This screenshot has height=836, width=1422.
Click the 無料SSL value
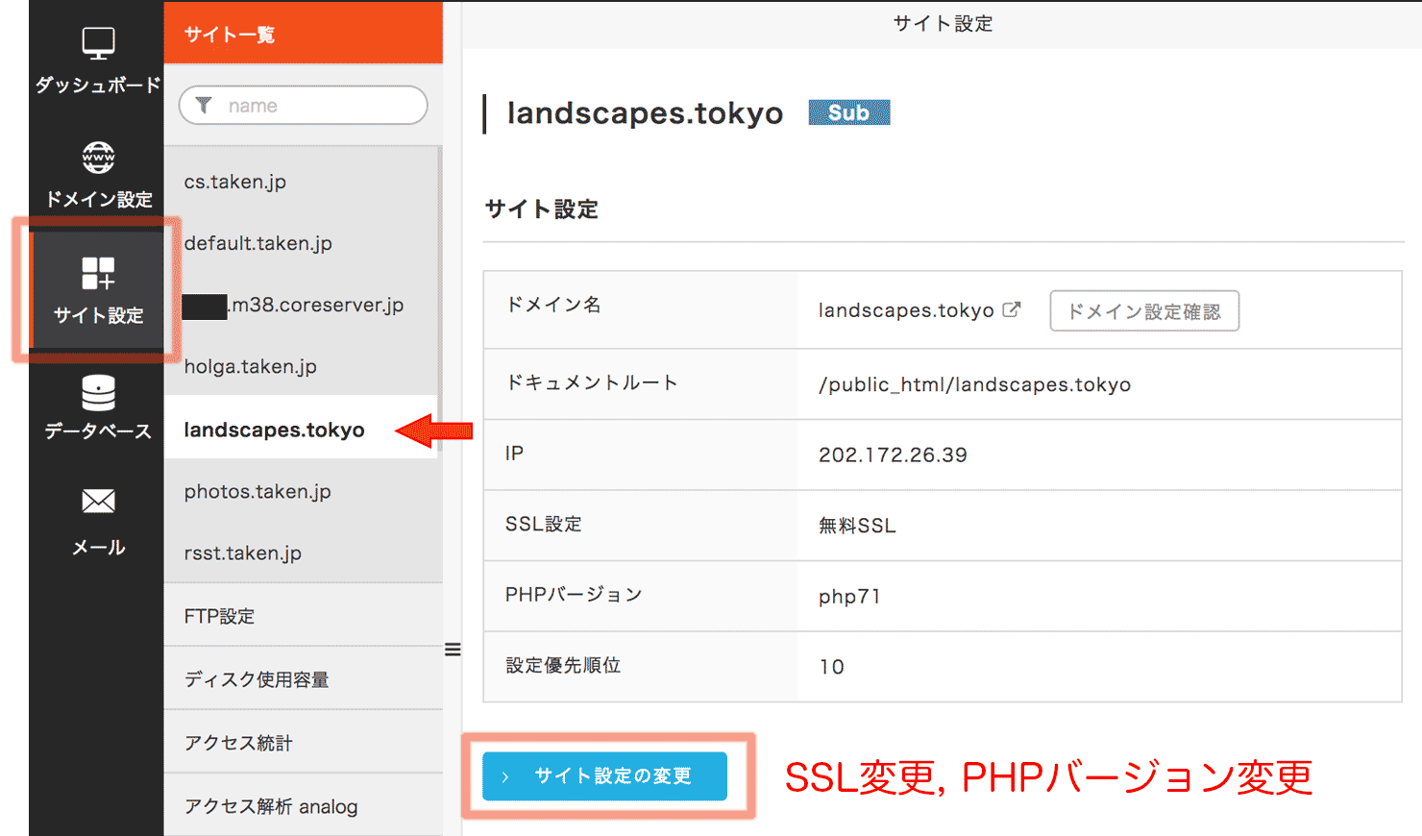point(857,526)
